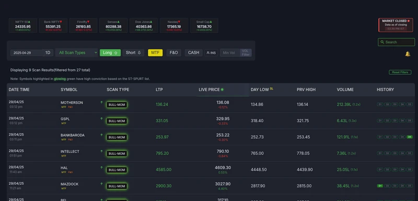This screenshot has width=418, height=201.
Task: Sort by VOLUME column header
Action: [345, 90]
